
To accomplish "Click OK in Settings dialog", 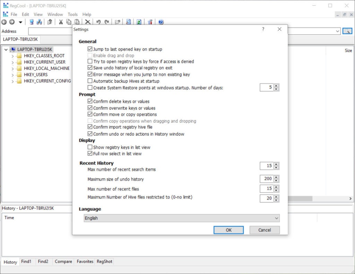I will tap(229, 230).
